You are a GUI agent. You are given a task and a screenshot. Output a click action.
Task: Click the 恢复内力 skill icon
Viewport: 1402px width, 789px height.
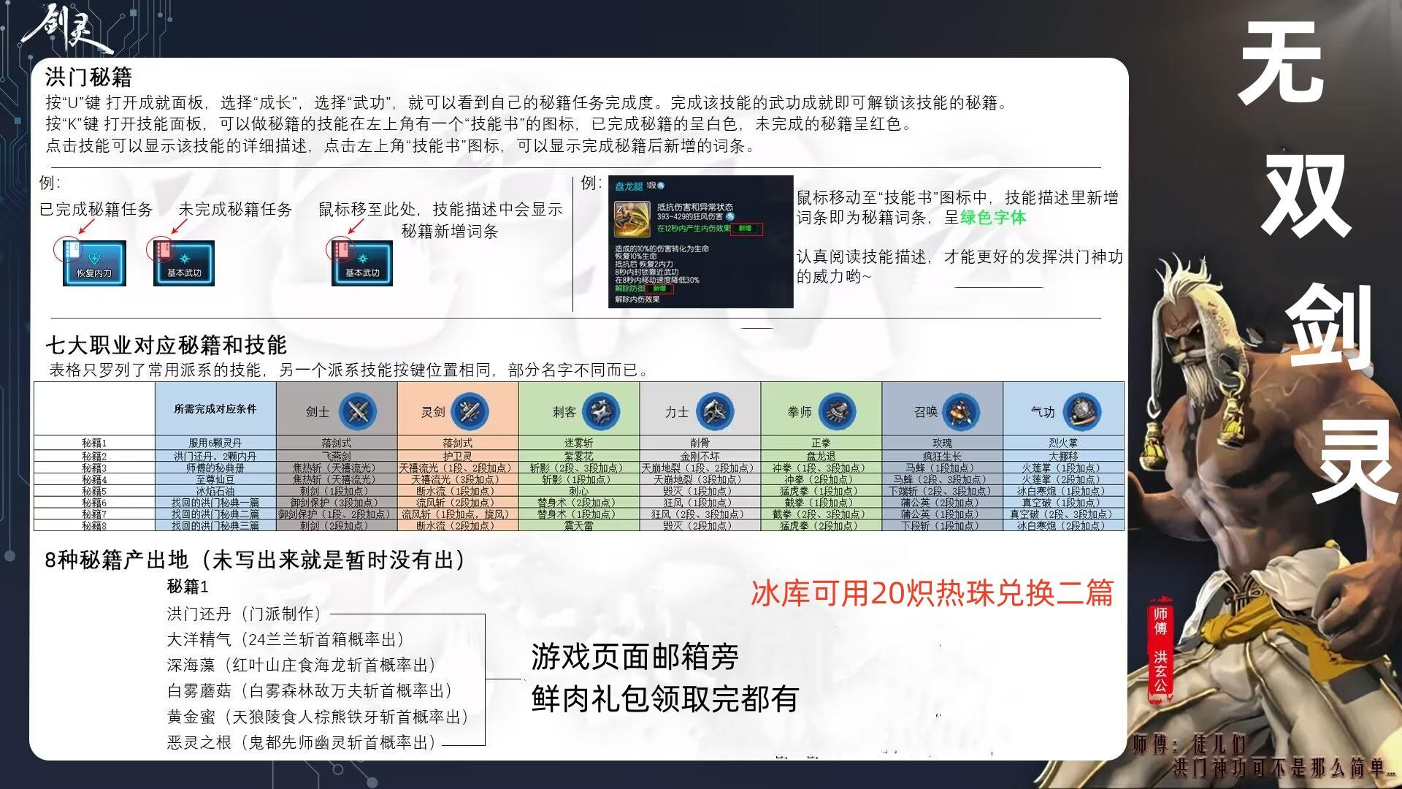point(94,263)
